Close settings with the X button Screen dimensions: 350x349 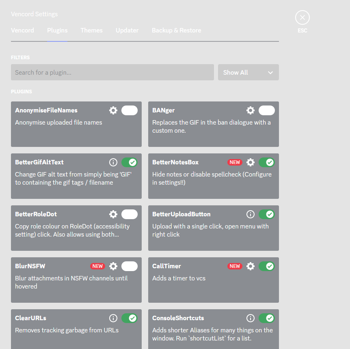(x=302, y=17)
